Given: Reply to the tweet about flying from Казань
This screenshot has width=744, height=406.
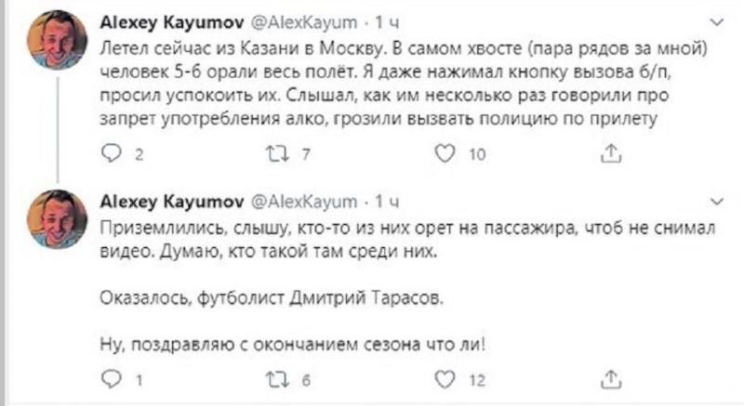Looking at the screenshot, I should [x=109, y=153].
